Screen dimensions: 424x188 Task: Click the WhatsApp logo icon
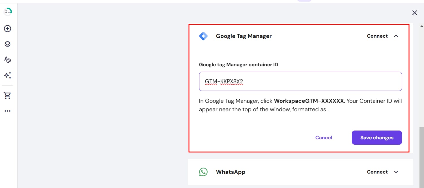point(203,172)
